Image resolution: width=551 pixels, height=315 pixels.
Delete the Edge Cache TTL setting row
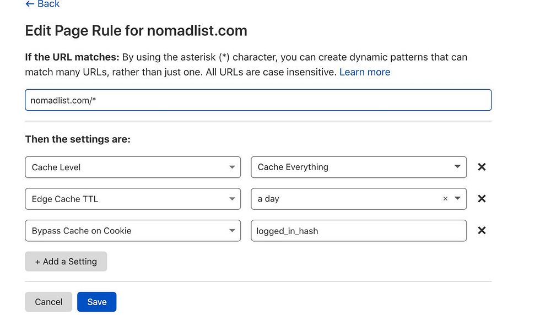(482, 199)
